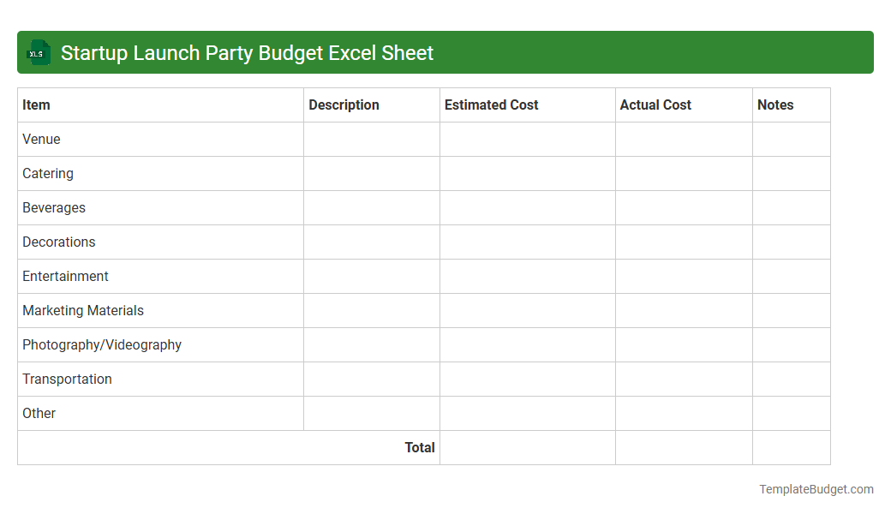Select the Beverages row label
The image size is (891, 514).
point(54,207)
